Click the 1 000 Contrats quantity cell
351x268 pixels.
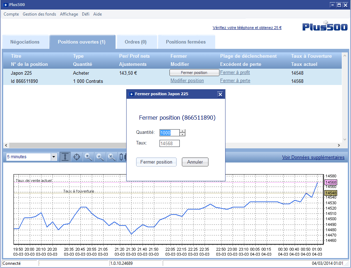pyautogui.click(x=88, y=81)
